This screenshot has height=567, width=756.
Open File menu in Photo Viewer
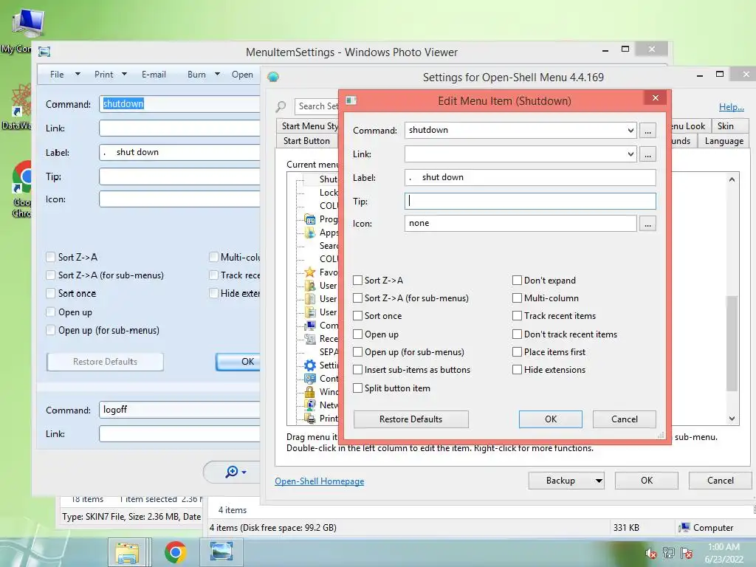[x=65, y=75]
